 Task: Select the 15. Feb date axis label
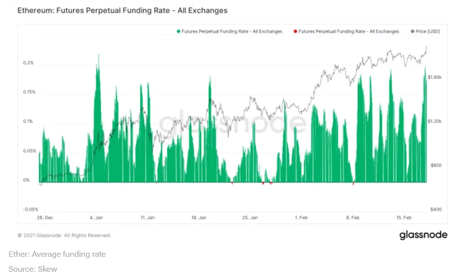[404, 217]
